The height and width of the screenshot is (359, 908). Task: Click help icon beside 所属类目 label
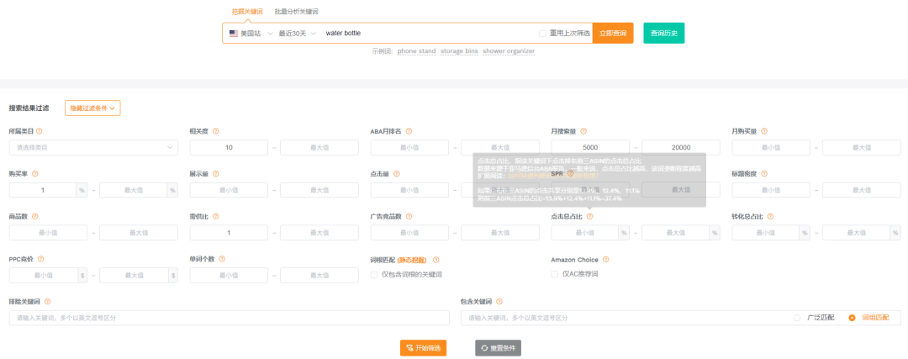40,131
